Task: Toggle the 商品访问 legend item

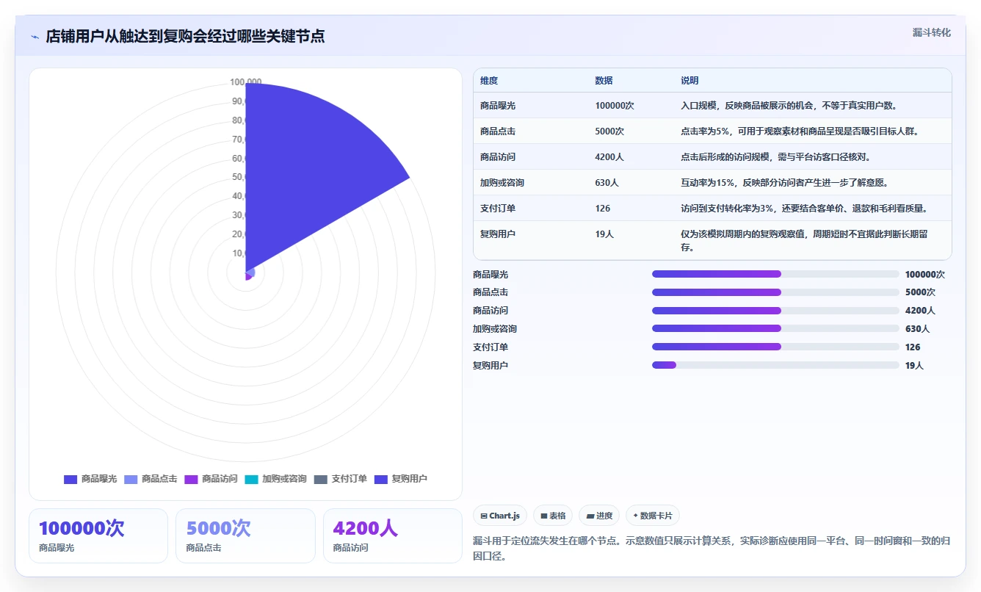Action: pyautogui.click(x=211, y=479)
